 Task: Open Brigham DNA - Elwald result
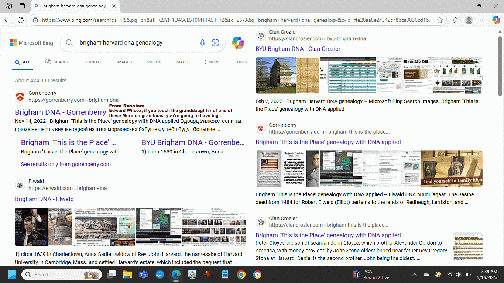tap(44, 199)
